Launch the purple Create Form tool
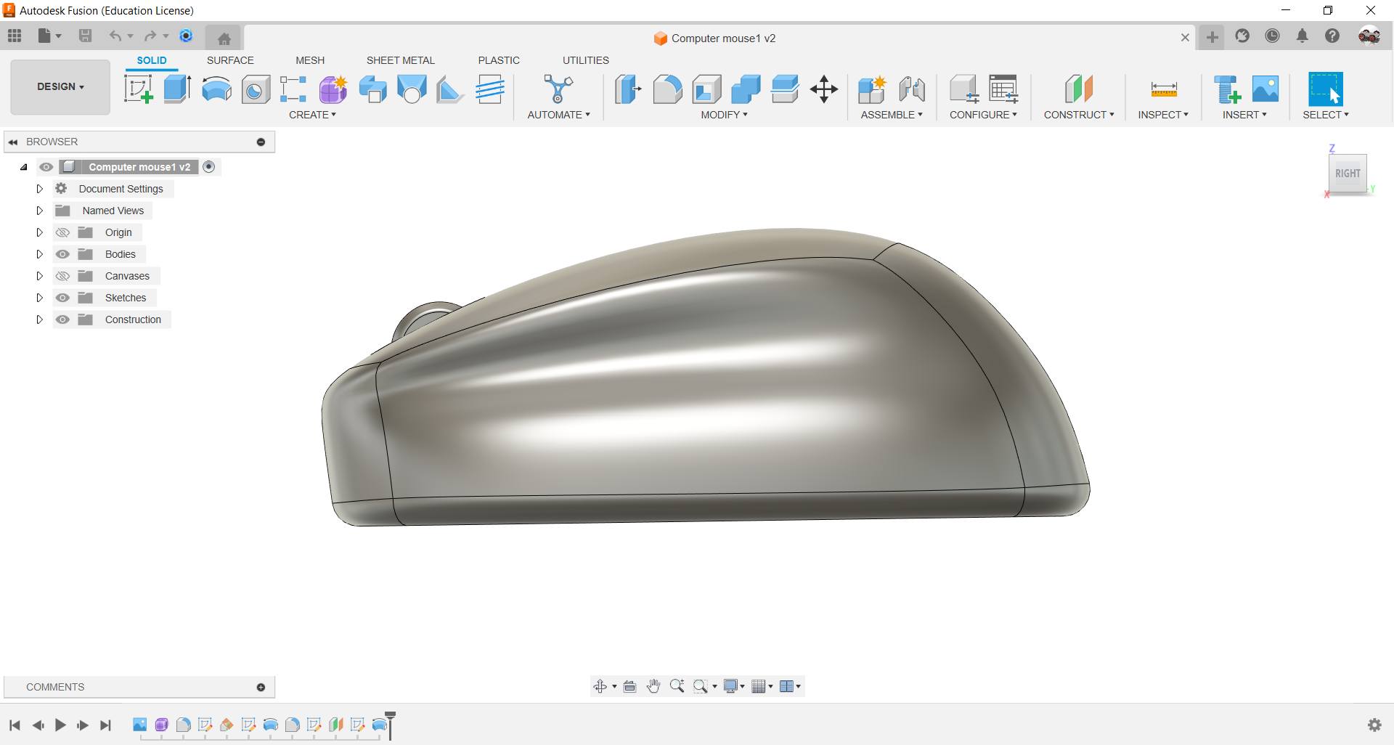The width and height of the screenshot is (1394, 745). [333, 89]
